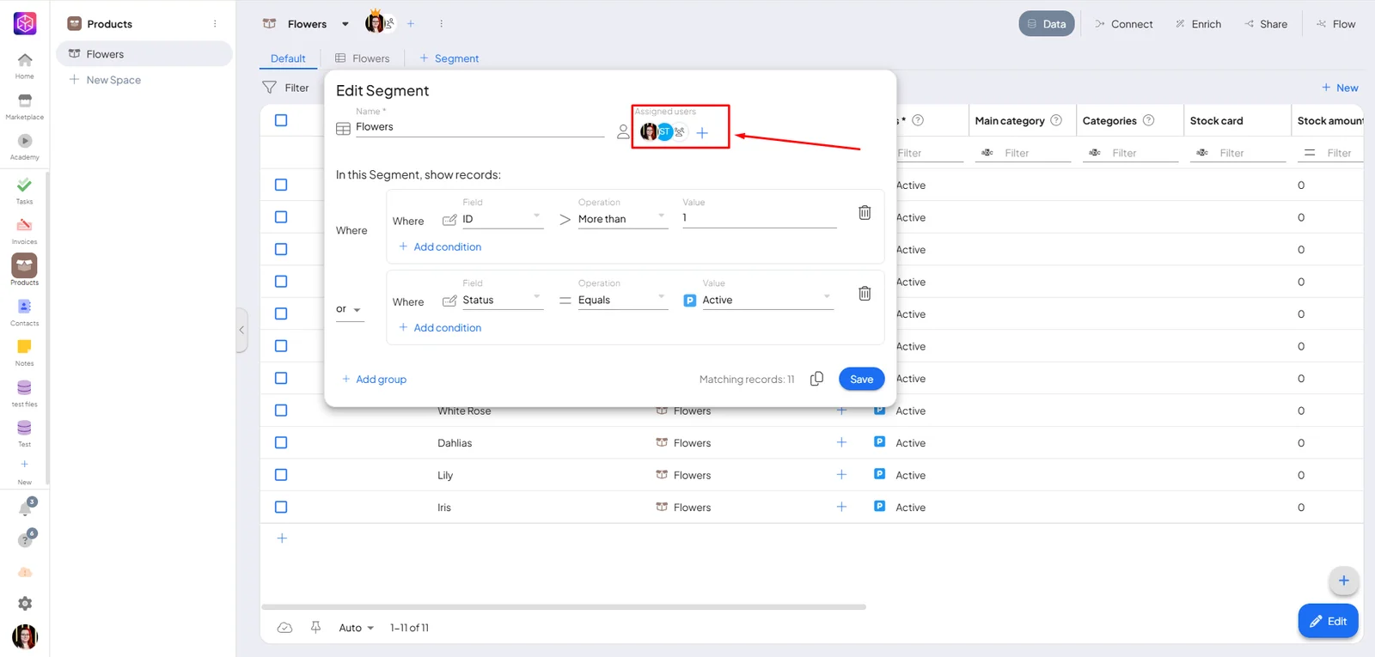This screenshot has width=1375, height=657.
Task: Open the Enrich tab
Action: 1198,24
